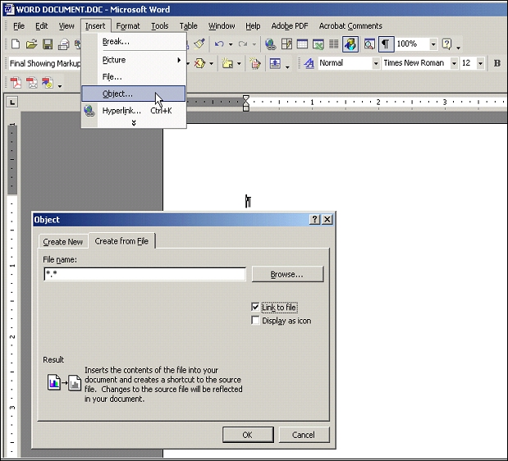Click the Microsoft Word Help icon
The width and height of the screenshot is (508, 461).
click(x=446, y=44)
